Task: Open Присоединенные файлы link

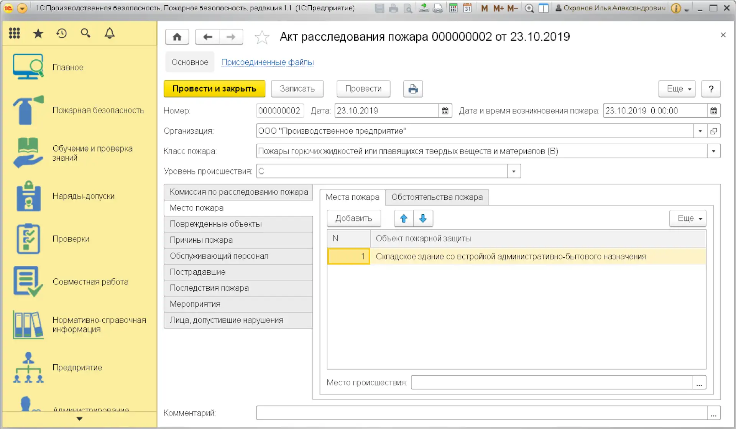Action: (268, 62)
